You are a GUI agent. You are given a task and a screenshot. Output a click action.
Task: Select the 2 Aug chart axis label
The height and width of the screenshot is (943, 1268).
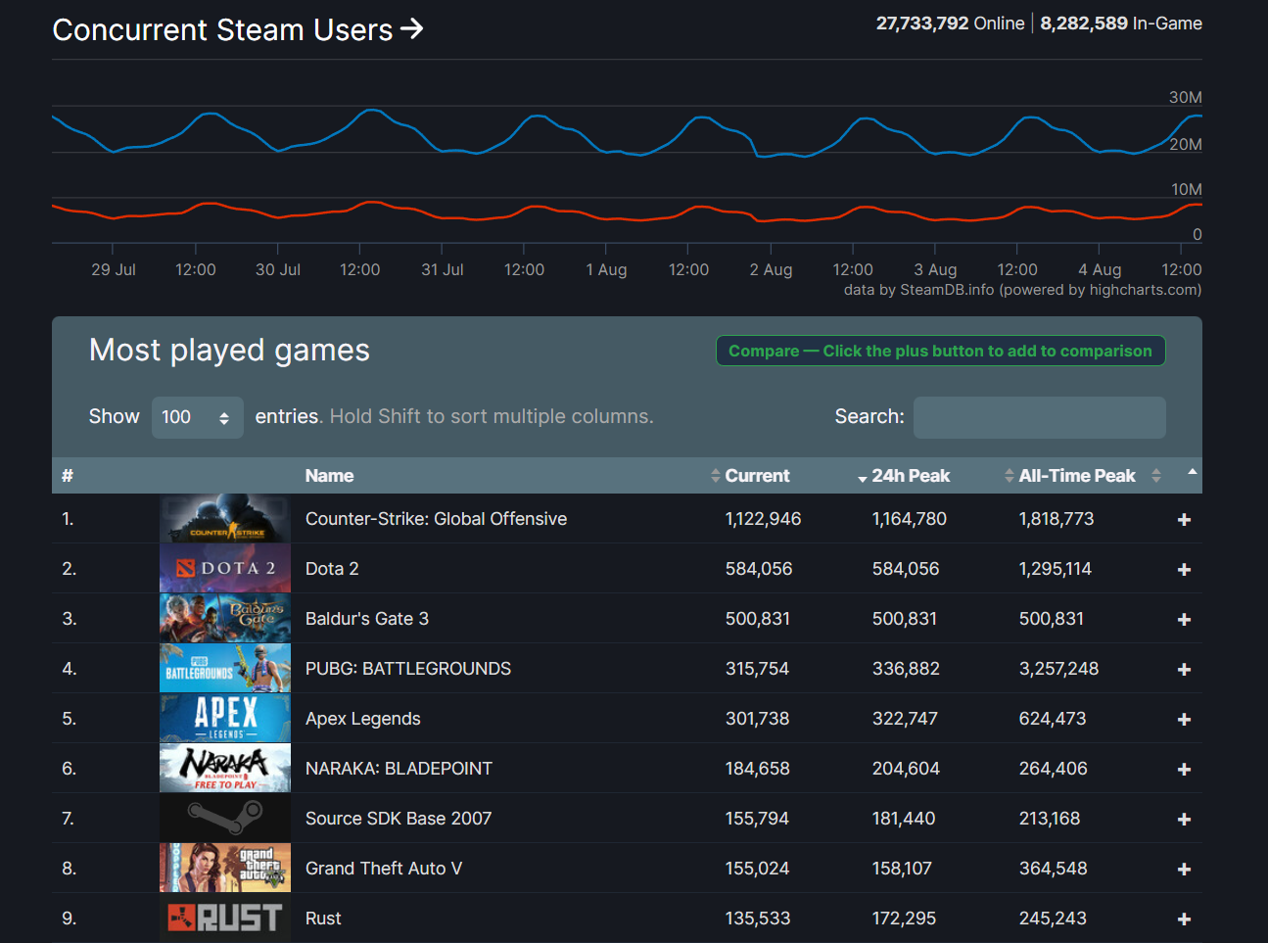point(771,269)
